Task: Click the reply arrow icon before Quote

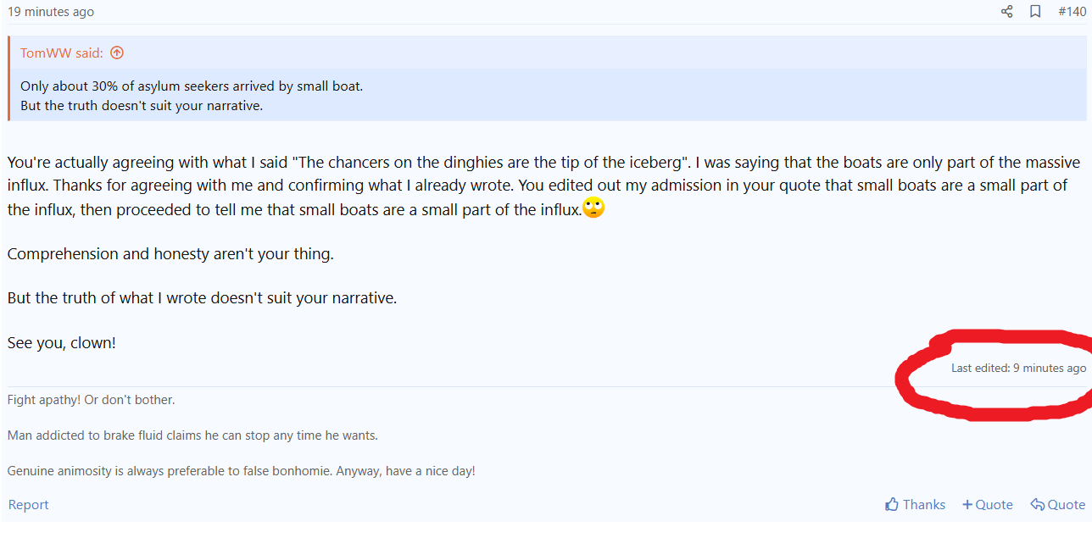Action: [1037, 505]
